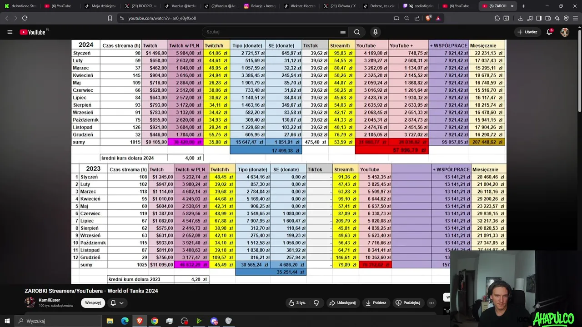Bookmark this page
Screen dimensions: 582x327
(110, 18)
